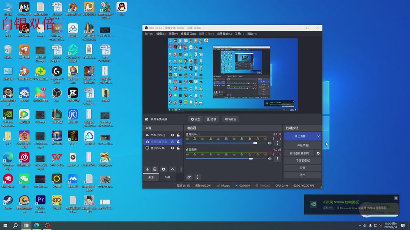Open the NetEase Cloud Music red icon
410x230 pixels.
(24, 159)
